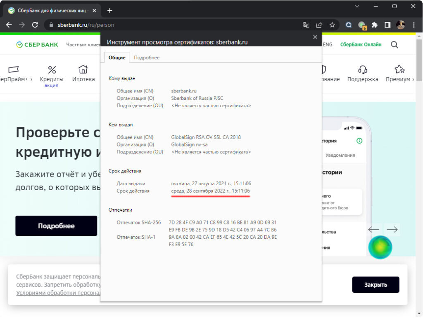Click the СБЕР БАНК logo
The image size is (423, 318).
(x=37, y=45)
